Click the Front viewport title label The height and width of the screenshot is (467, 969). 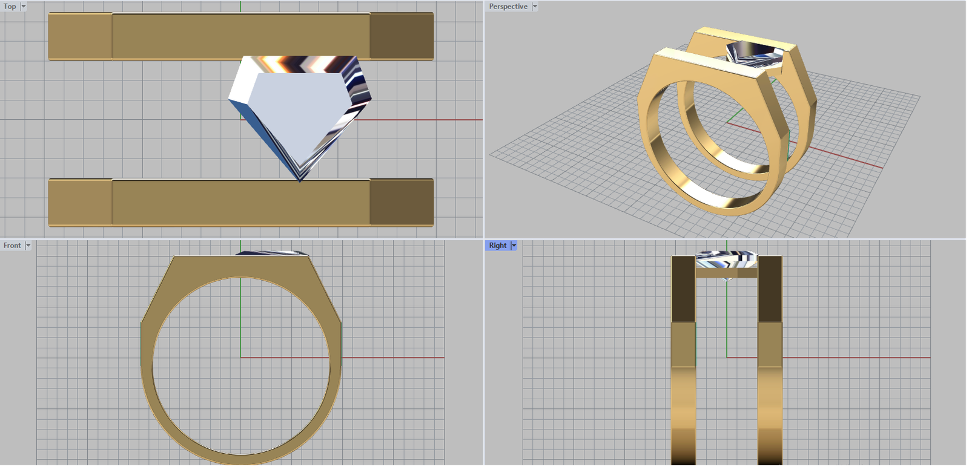[x=12, y=246]
